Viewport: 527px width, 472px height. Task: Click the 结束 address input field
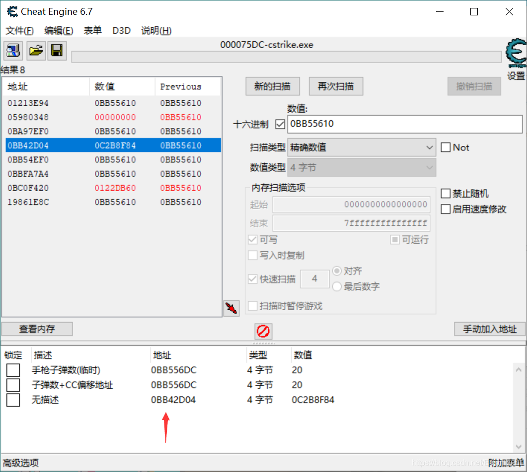click(x=351, y=223)
